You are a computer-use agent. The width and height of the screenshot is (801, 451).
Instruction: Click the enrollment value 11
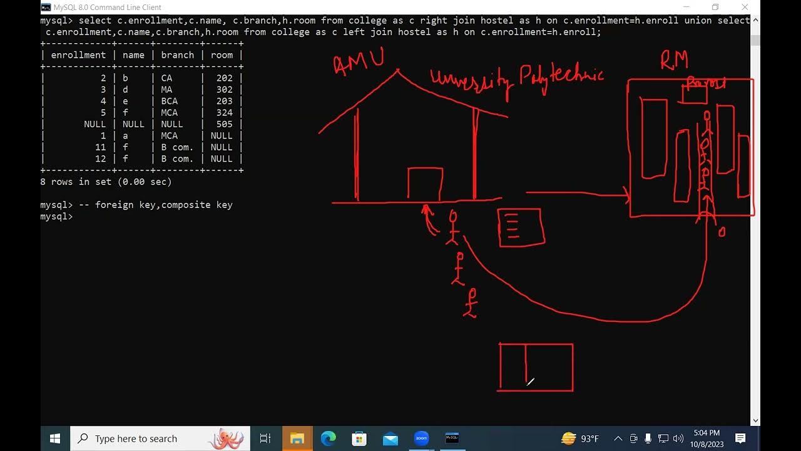(x=101, y=147)
